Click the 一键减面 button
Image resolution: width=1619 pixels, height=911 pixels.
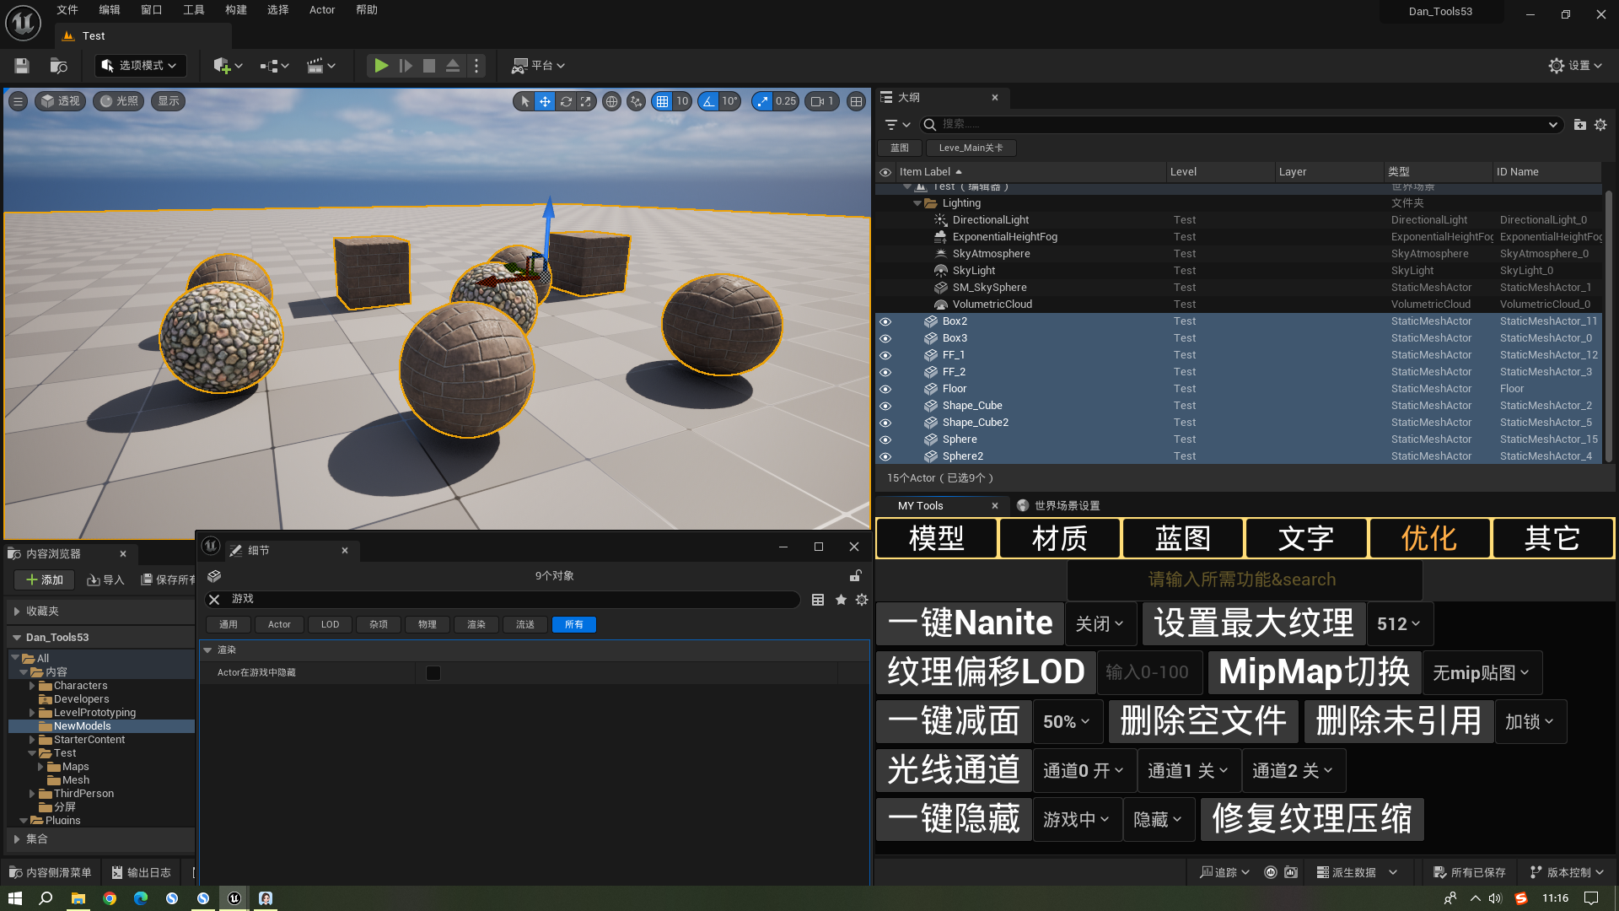coord(954,722)
